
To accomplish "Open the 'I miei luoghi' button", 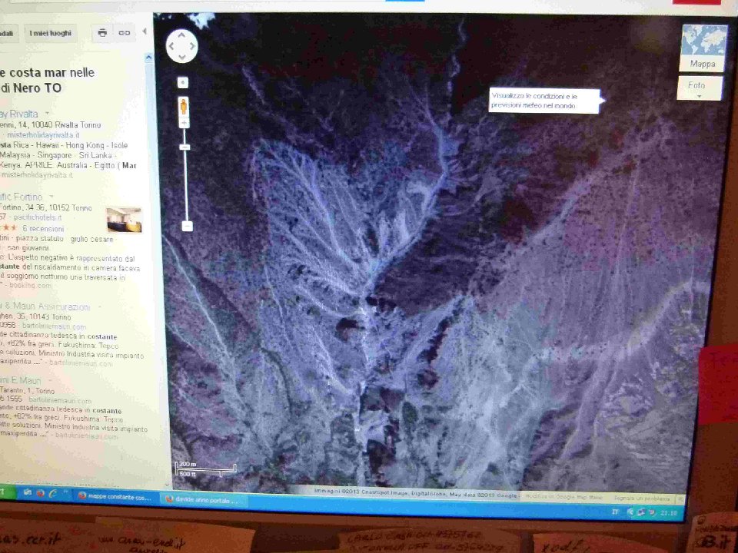I will click(51, 33).
